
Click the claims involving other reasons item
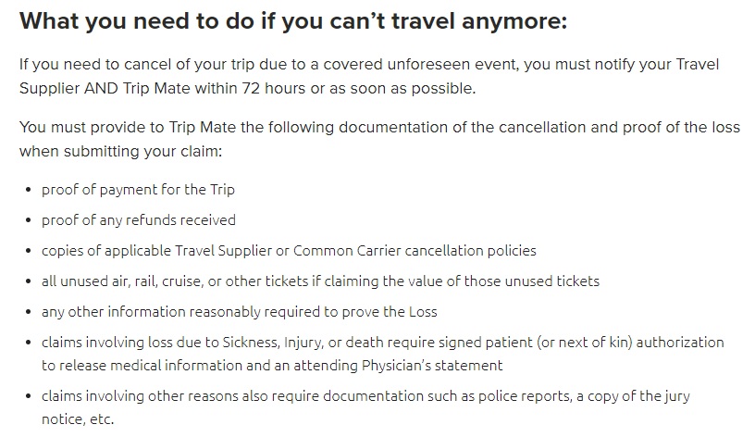click(365, 406)
